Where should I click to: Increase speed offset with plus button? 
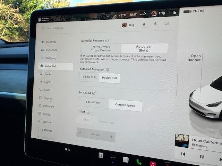(x=111, y=137)
